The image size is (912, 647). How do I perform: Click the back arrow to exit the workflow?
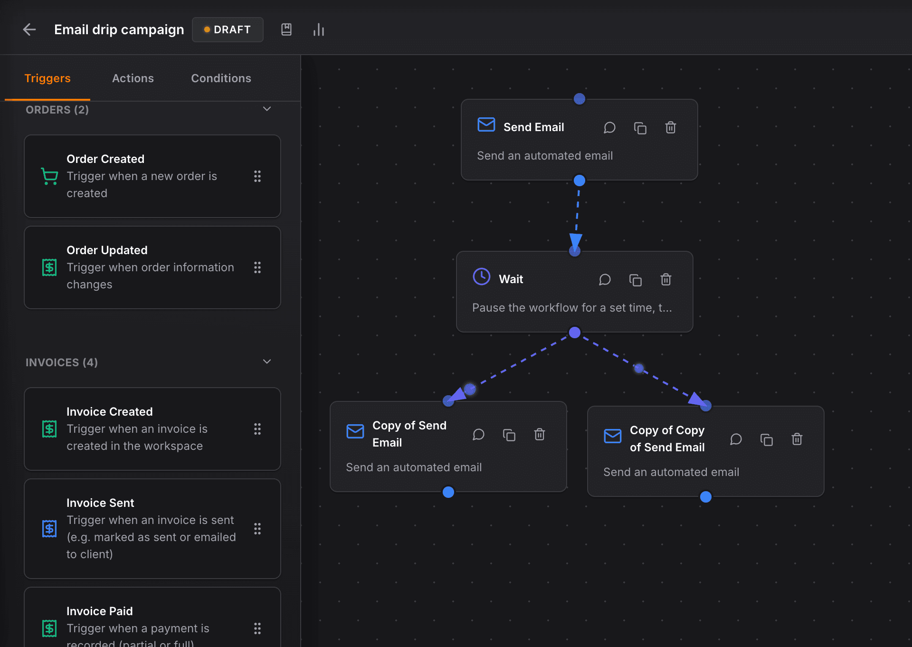(x=29, y=29)
